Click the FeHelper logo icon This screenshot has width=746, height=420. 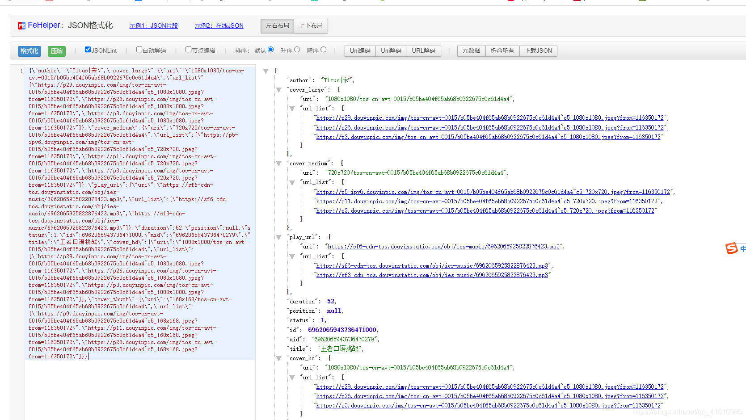(21, 26)
